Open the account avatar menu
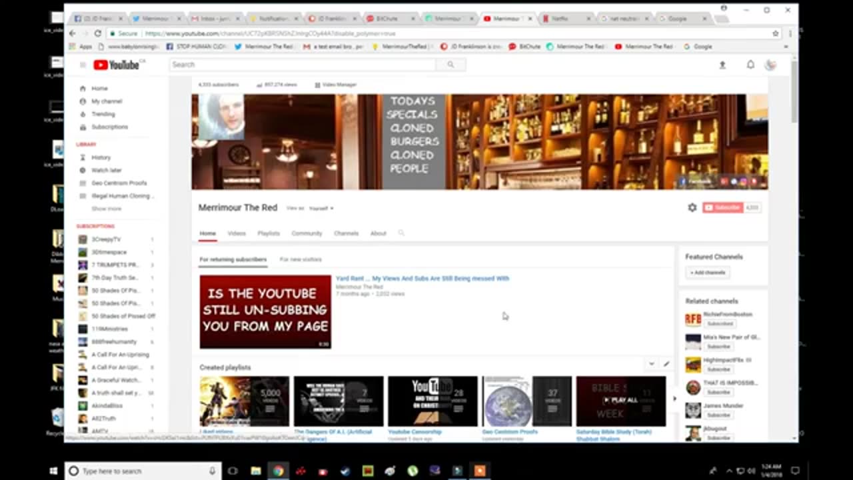The width and height of the screenshot is (853, 480). pos(771,65)
